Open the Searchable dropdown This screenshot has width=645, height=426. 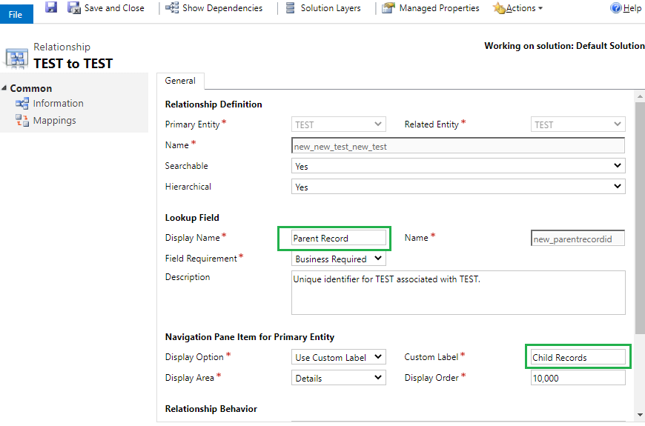pyautogui.click(x=458, y=166)
